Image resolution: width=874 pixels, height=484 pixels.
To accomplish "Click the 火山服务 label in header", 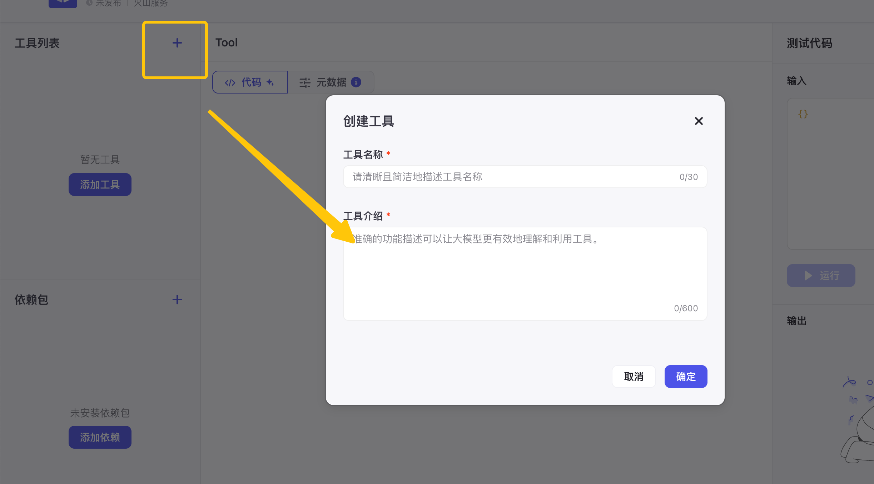I will coord(150,3).
